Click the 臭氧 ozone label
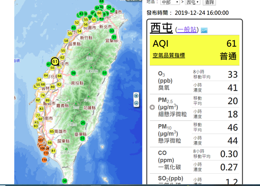 [x=164, y=88]
